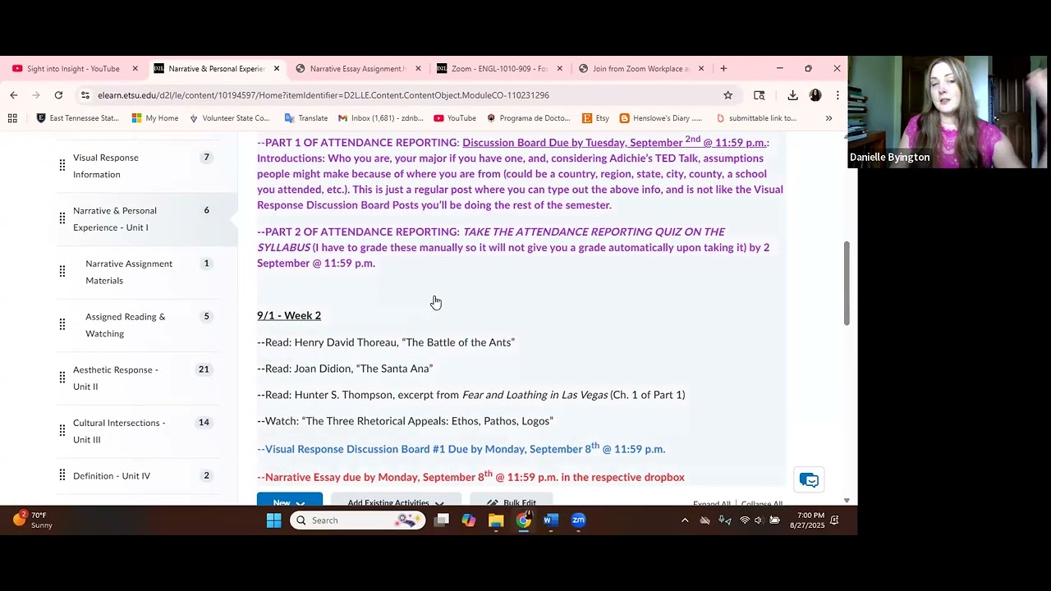1051x591 pixels.
Task: Bookmark this page with the star icon
Action: [x=727, y=95]
